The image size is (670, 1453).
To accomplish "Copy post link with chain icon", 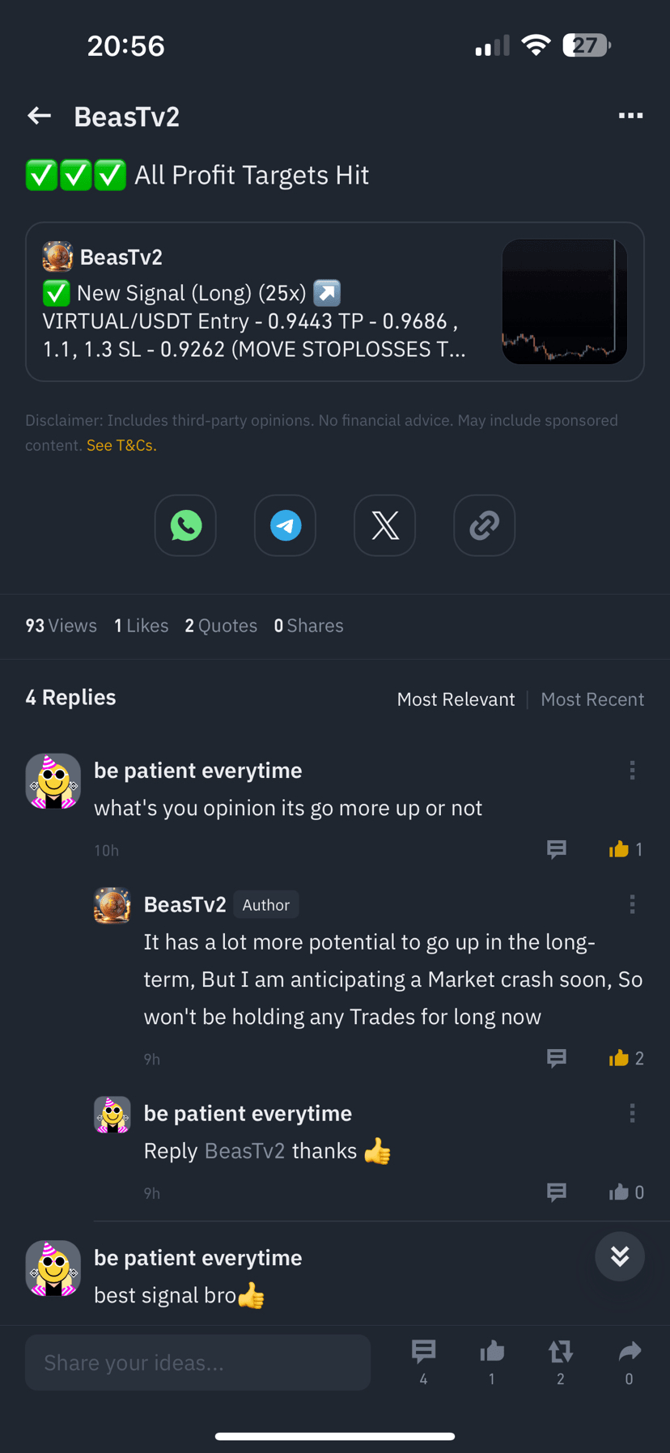I will coord(484,525).
